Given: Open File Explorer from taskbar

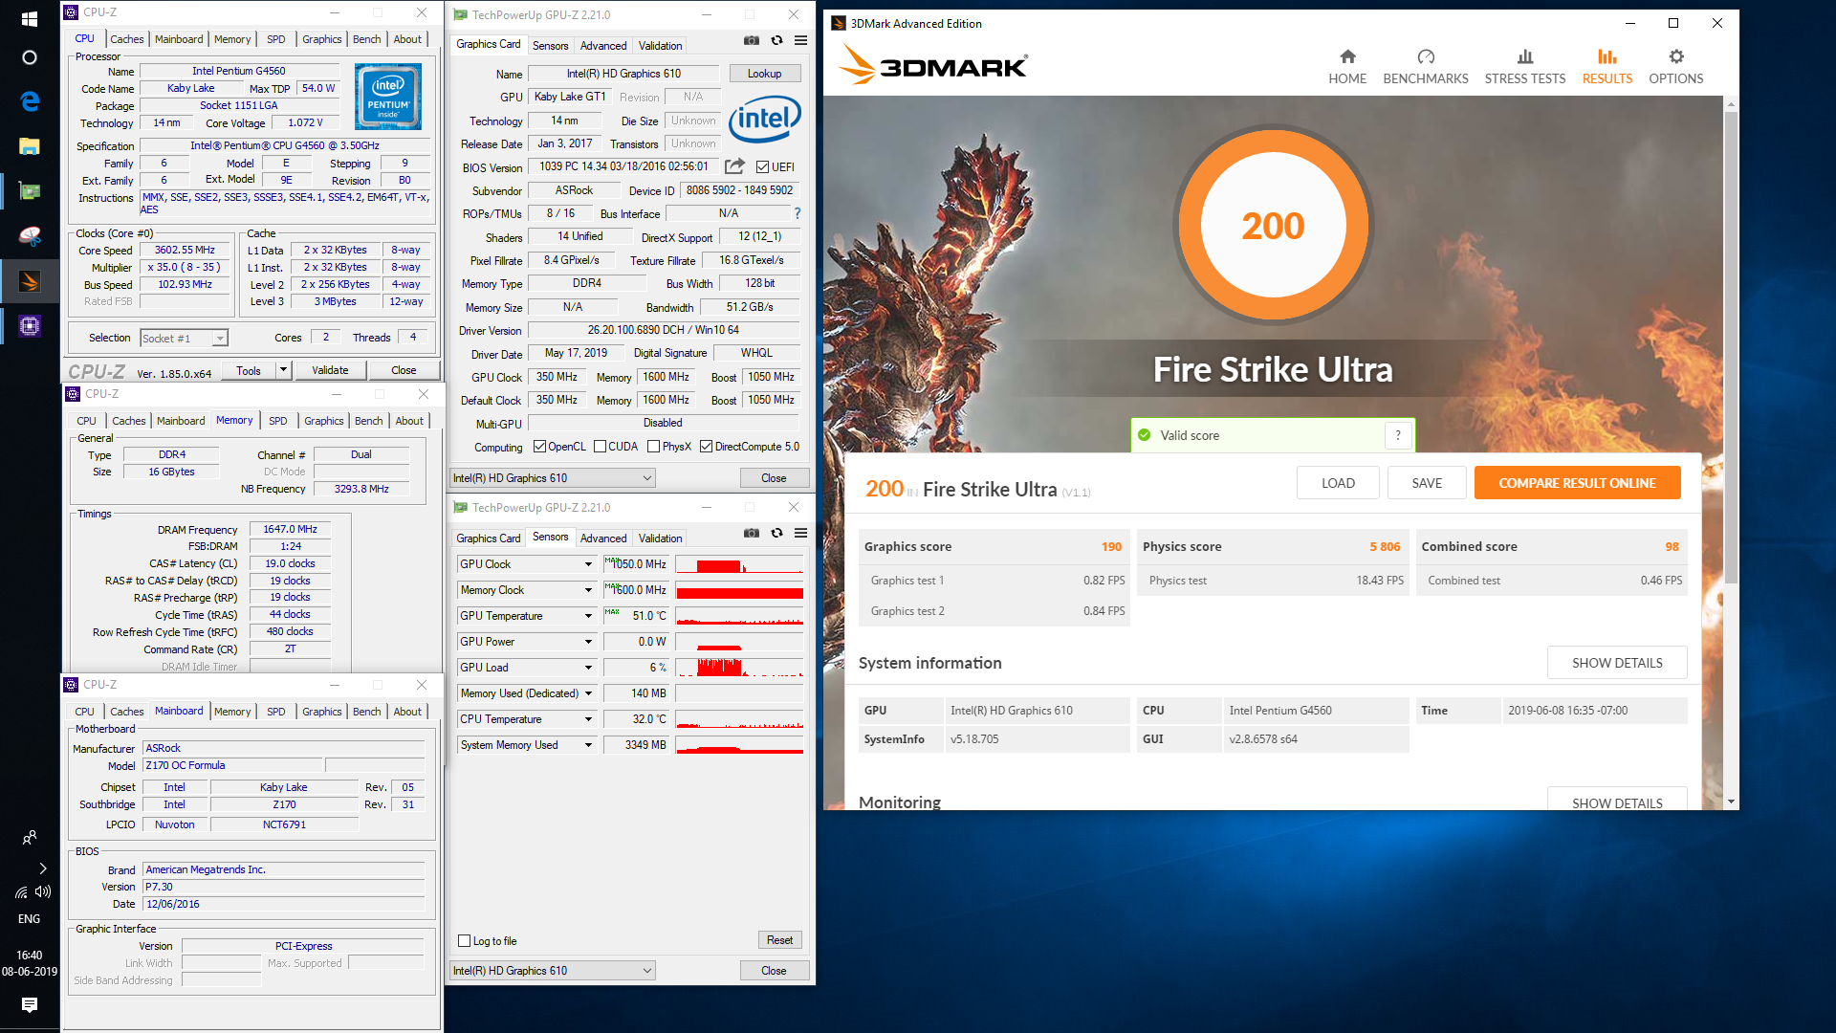Looking at the screenshot, I should click(30, 146).
